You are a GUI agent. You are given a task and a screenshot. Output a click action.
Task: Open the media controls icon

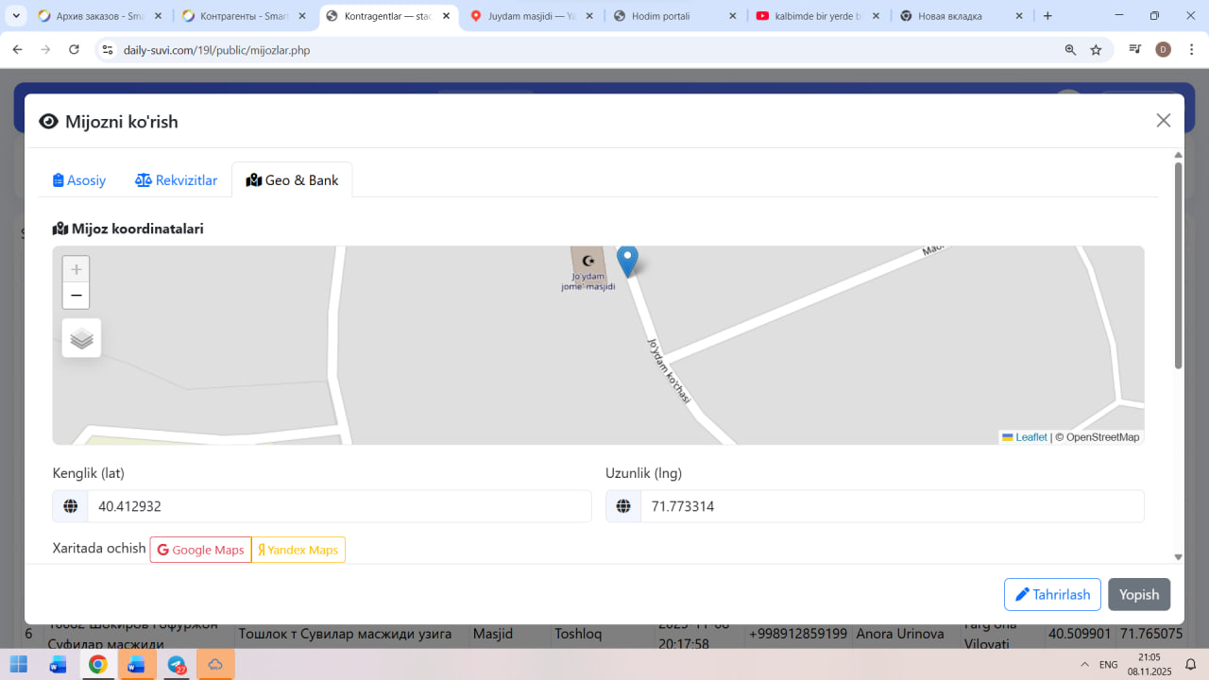[x=1135, y=50]
